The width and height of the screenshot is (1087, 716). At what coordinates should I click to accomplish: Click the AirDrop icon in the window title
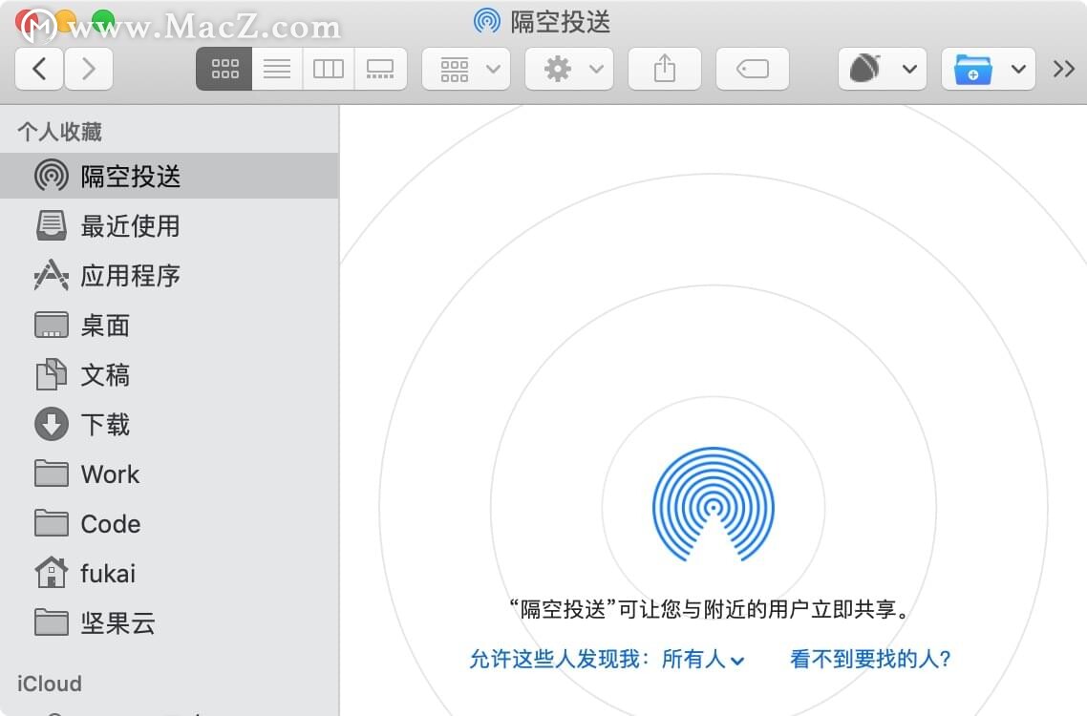point(487,22)
